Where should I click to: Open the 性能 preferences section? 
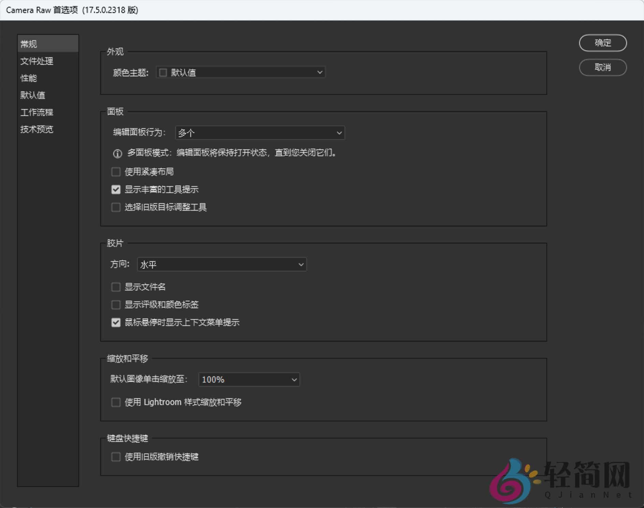tap(29, 78)
